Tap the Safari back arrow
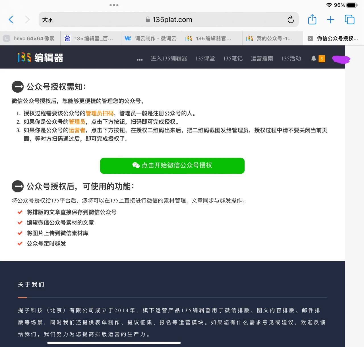364x347 pixels. click(11, 20)
